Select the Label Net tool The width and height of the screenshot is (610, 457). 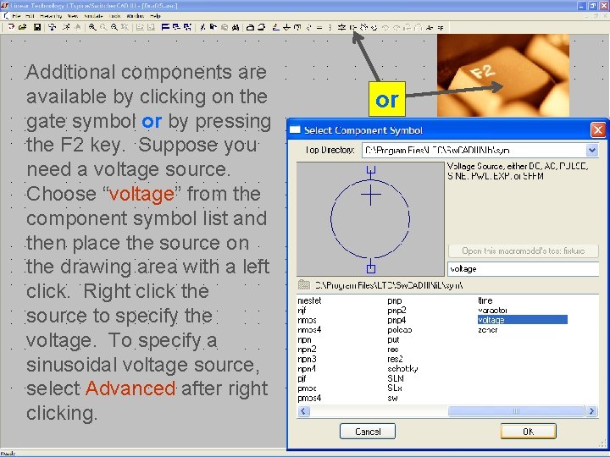[x=297, y=27]
